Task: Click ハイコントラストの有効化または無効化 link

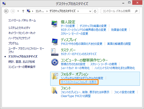Action: point(115,68)
